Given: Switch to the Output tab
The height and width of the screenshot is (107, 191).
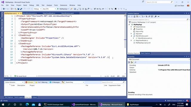Looking at the screenshot, I should [35, 97].
